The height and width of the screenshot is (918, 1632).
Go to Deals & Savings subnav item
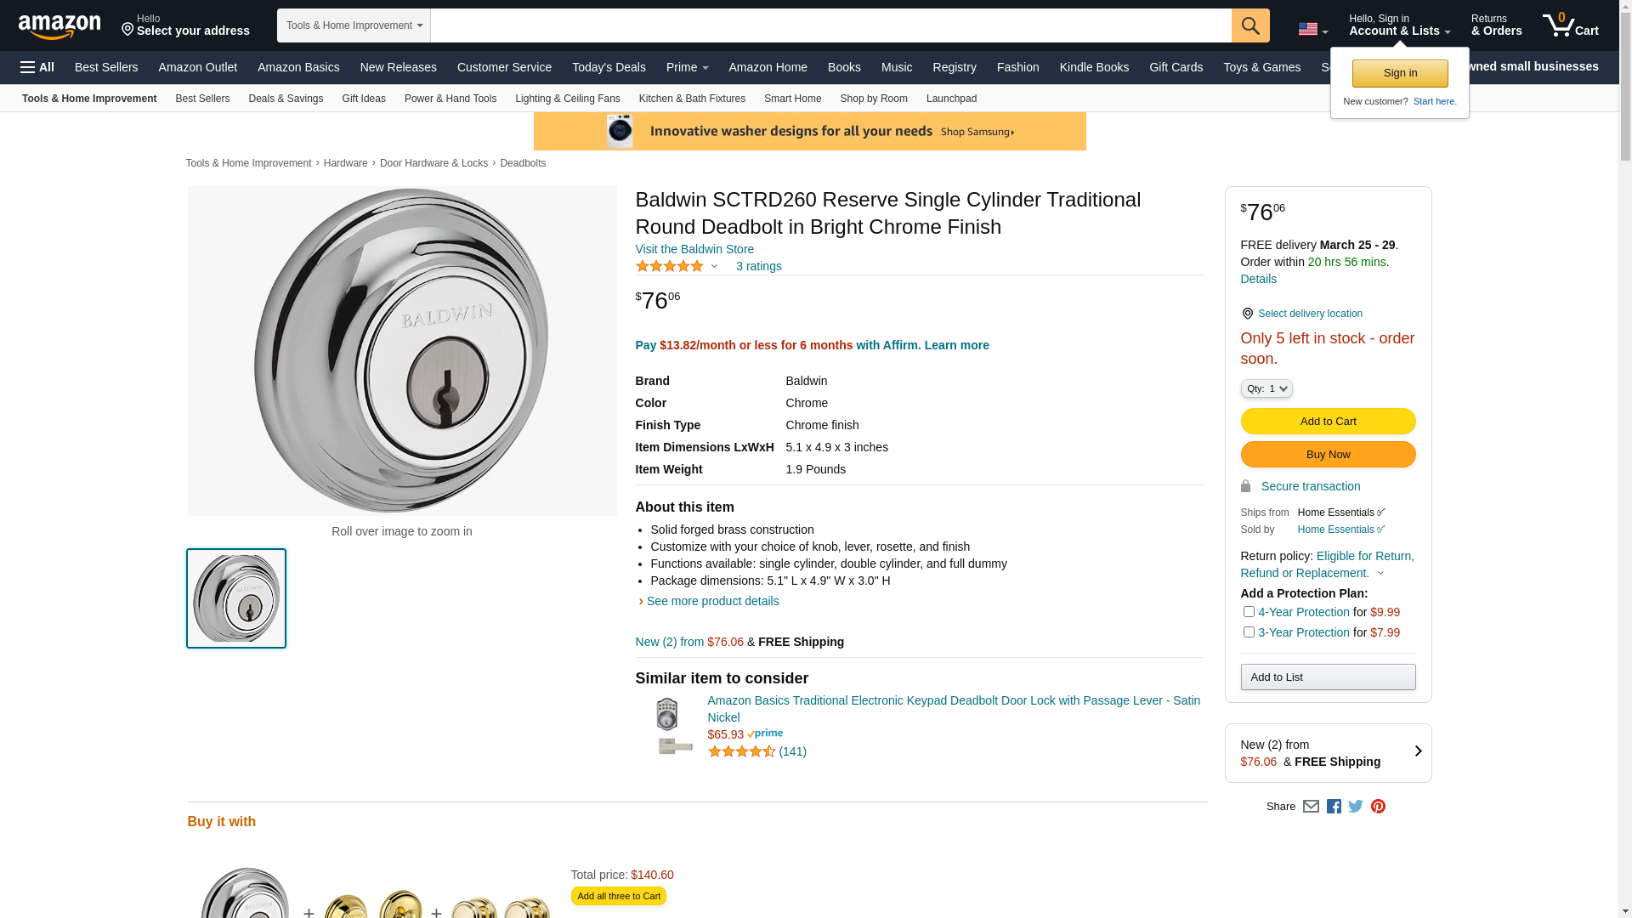tap(286, 99)
